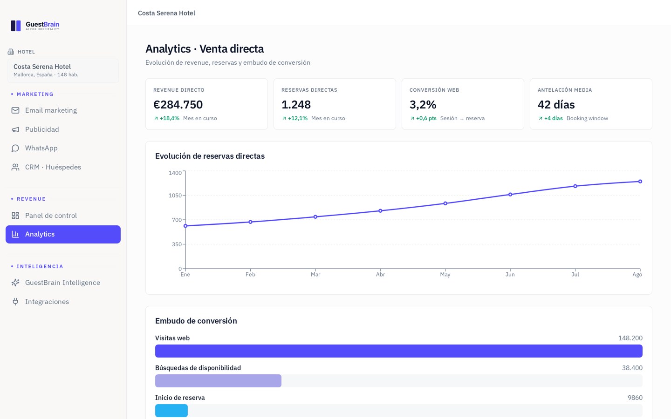This screenshot has height=419, width=671.
Task: Click the Abr data point on chart
Action: coord(380,211)
